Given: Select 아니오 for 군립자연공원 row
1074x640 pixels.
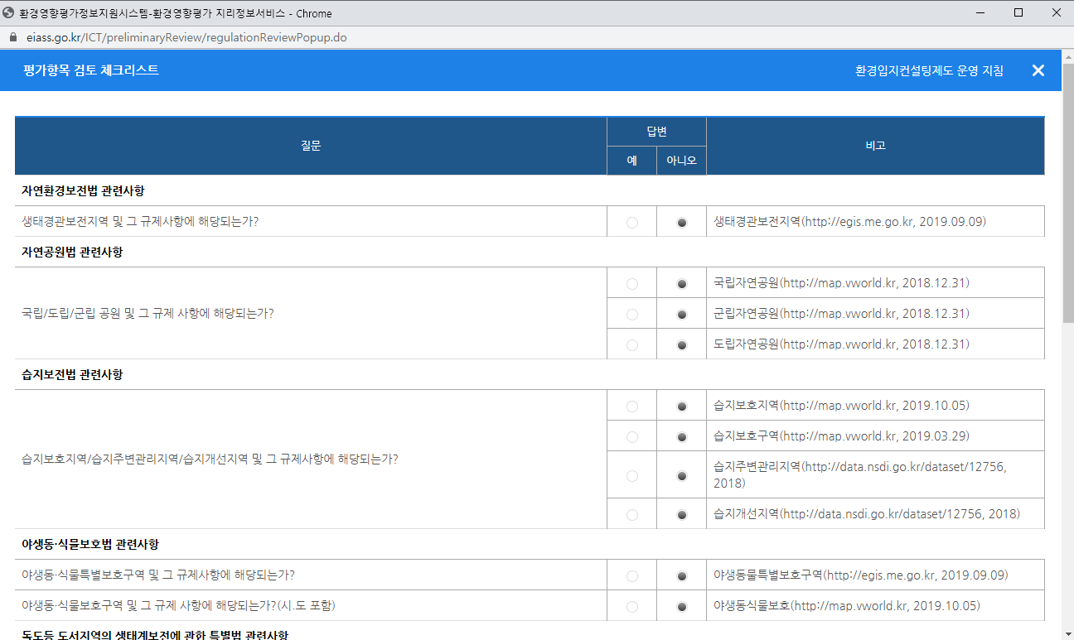Looking at the screenshot, I should pos(682,314).
